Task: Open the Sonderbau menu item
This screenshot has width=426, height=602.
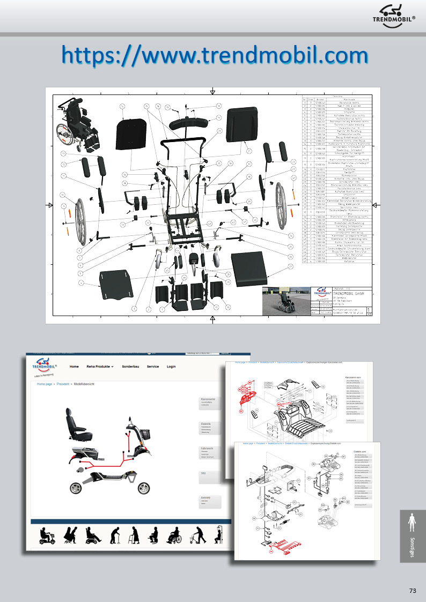Action: coord(130,367)
